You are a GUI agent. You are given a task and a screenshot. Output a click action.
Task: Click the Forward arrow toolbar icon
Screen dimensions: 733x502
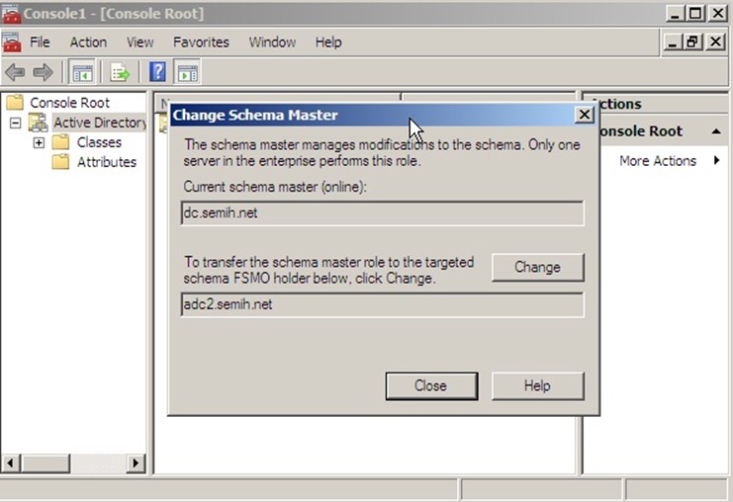click(43, 72)
